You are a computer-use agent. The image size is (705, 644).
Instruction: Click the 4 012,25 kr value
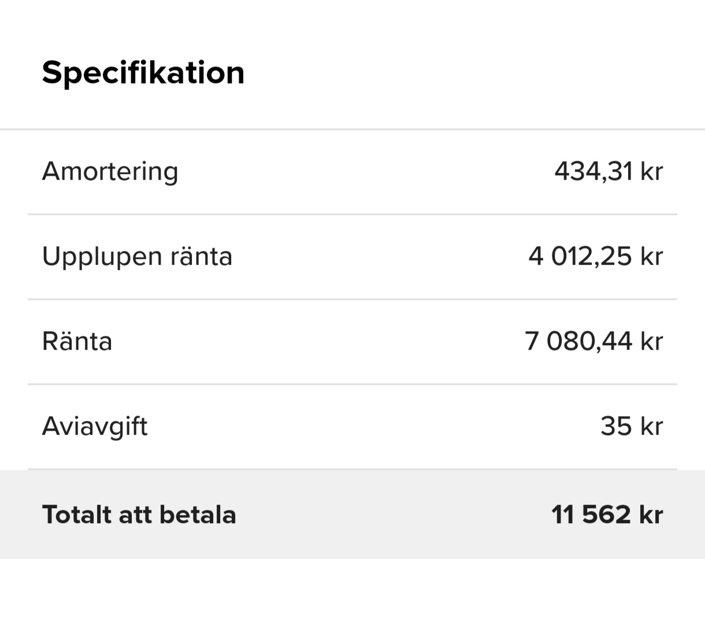[595, 256]
